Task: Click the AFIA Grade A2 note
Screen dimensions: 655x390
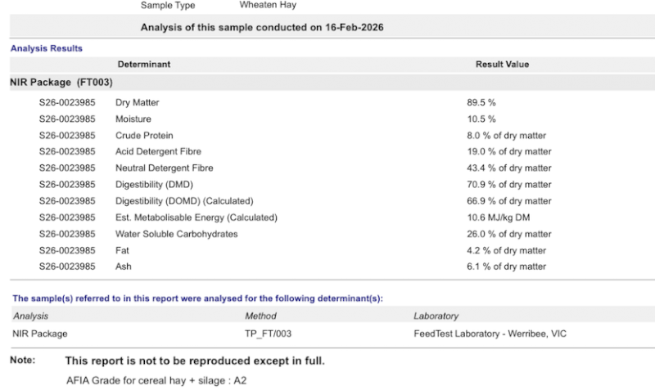Action: pos(156,381)
